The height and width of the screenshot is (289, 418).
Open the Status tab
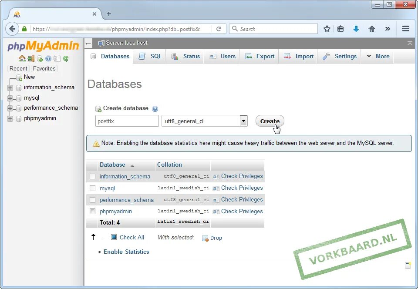point(185,56)
